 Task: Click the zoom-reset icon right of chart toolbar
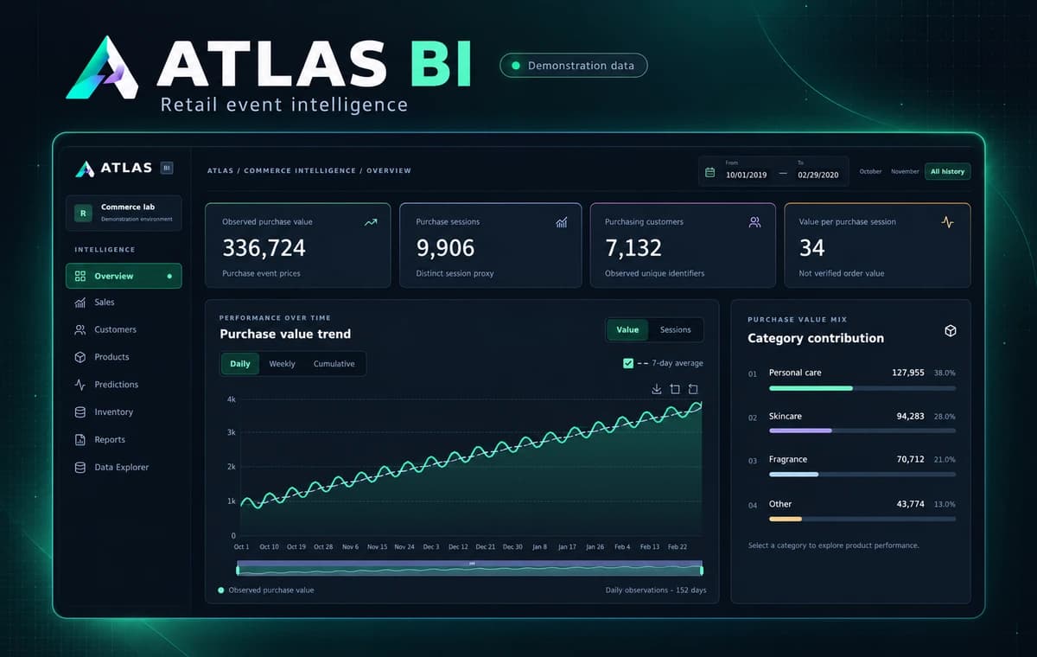[x=693, y=390]
